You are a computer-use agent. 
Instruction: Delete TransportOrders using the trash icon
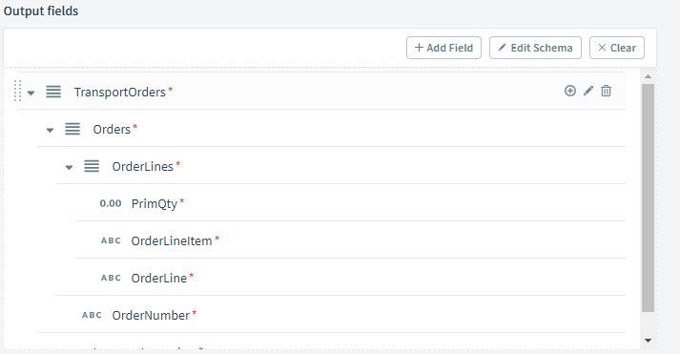606,91
